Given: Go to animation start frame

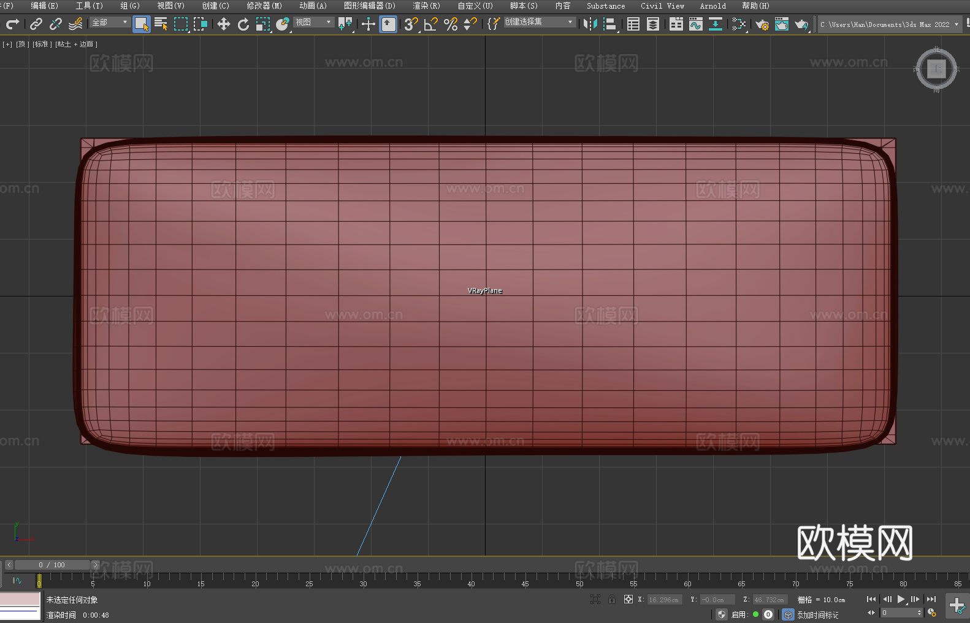Looking at the screenshot, I should 871,599.
